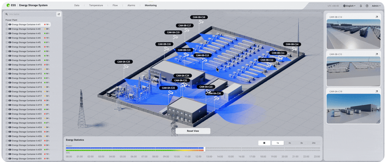Viewport: 386px width, 162px height.
Task: Open the help question mark icon
Action: (x=367, y=6)
